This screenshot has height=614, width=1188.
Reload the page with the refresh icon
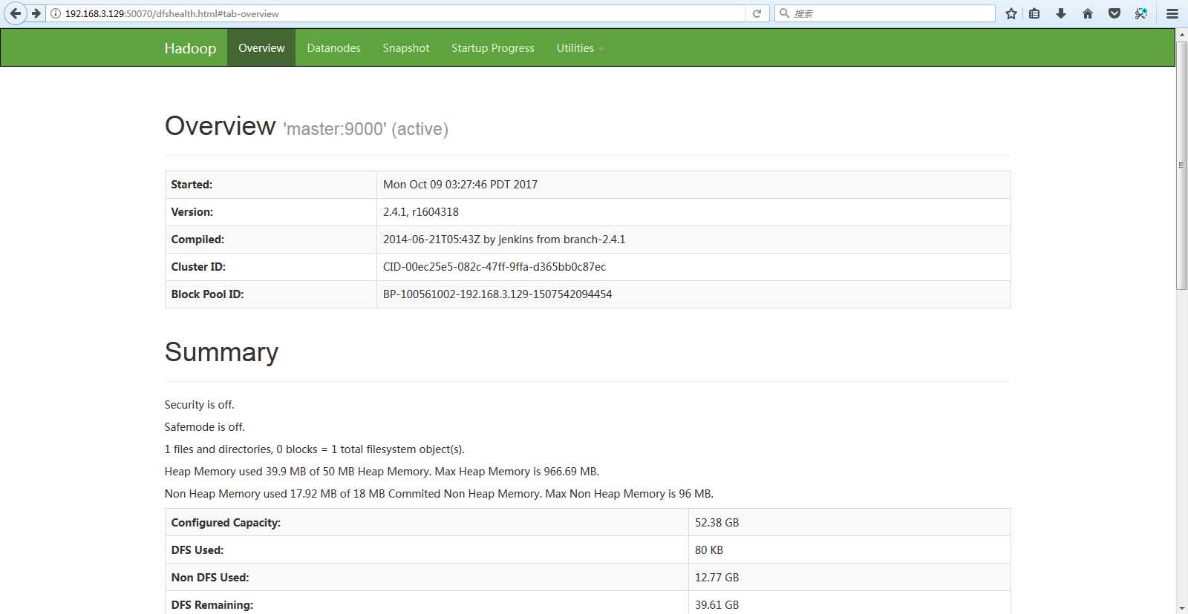pos(757,13)
